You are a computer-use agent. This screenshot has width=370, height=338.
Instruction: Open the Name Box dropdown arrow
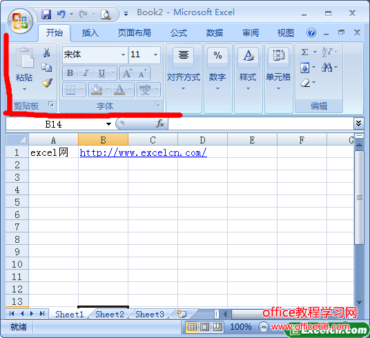point(108,124)
